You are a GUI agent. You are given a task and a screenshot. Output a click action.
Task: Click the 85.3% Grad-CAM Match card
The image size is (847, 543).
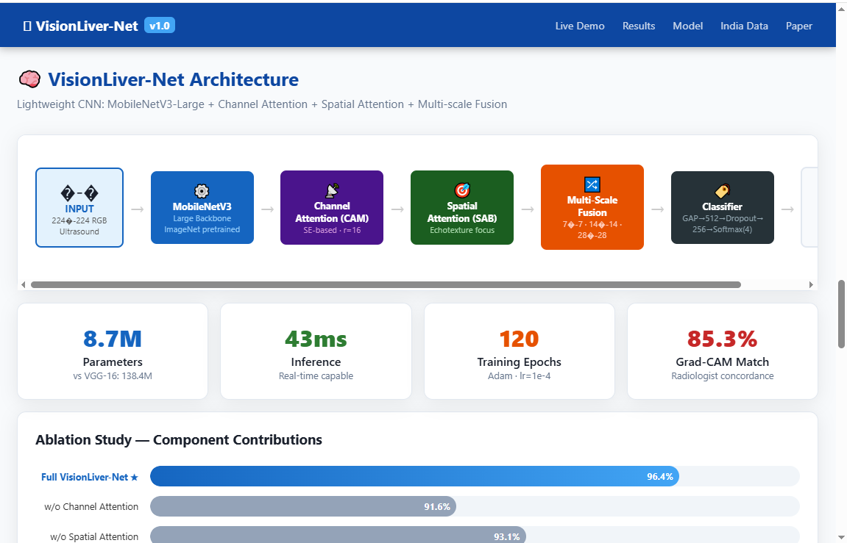tap(722, 351)
